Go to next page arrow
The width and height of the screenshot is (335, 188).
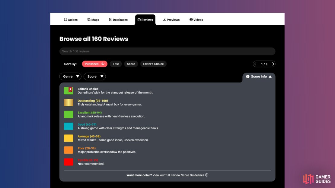click(x=273, y=64)
